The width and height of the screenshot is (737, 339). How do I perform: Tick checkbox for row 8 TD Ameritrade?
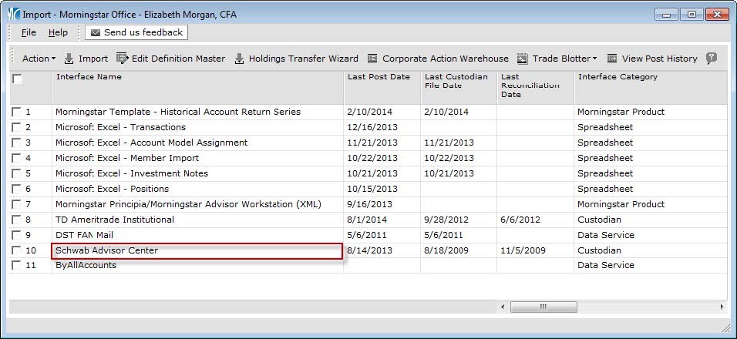click(17, 220)
